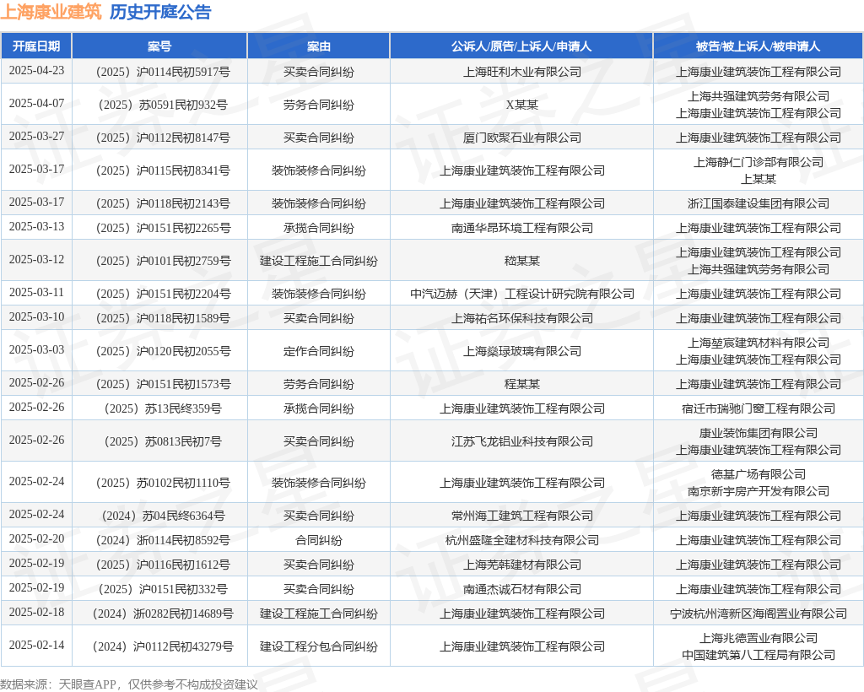Click defendant 上海静仁门诊部有限公司
Screen dimensions: 864x692
point(759,163)
